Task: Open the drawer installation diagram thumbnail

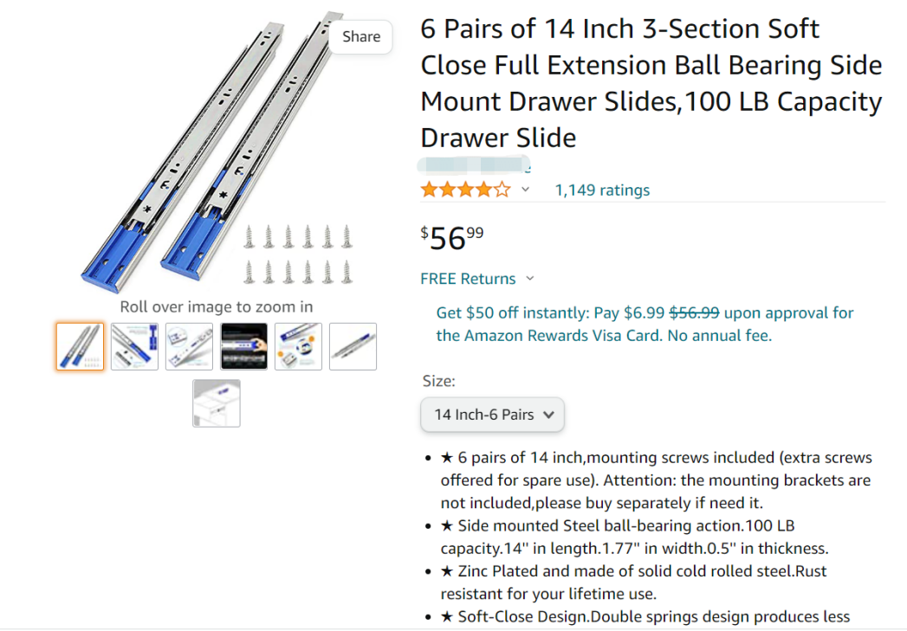Action: pyautogui.click(x=217, y=403)
